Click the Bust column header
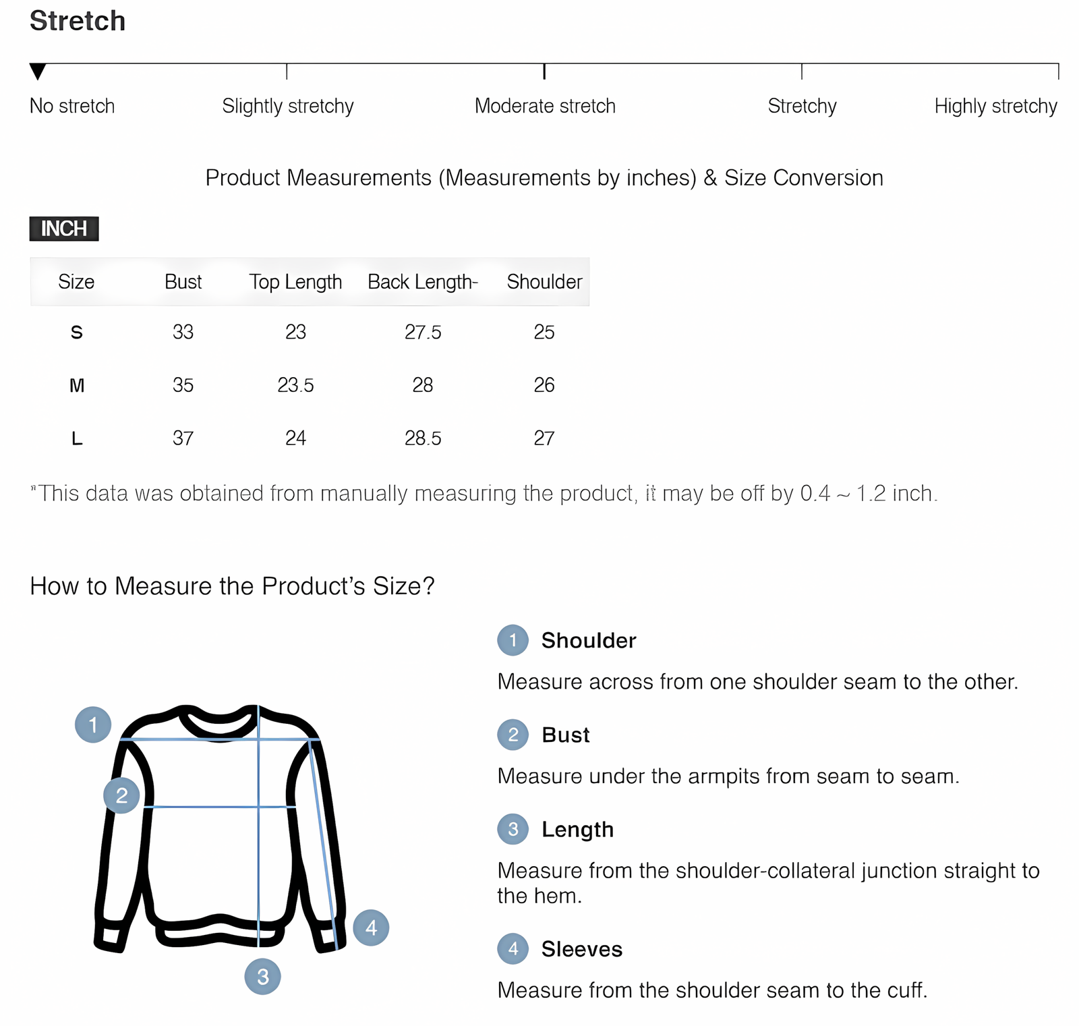This screenshot has height=1026, width=1079. click(x=183, y=282)
